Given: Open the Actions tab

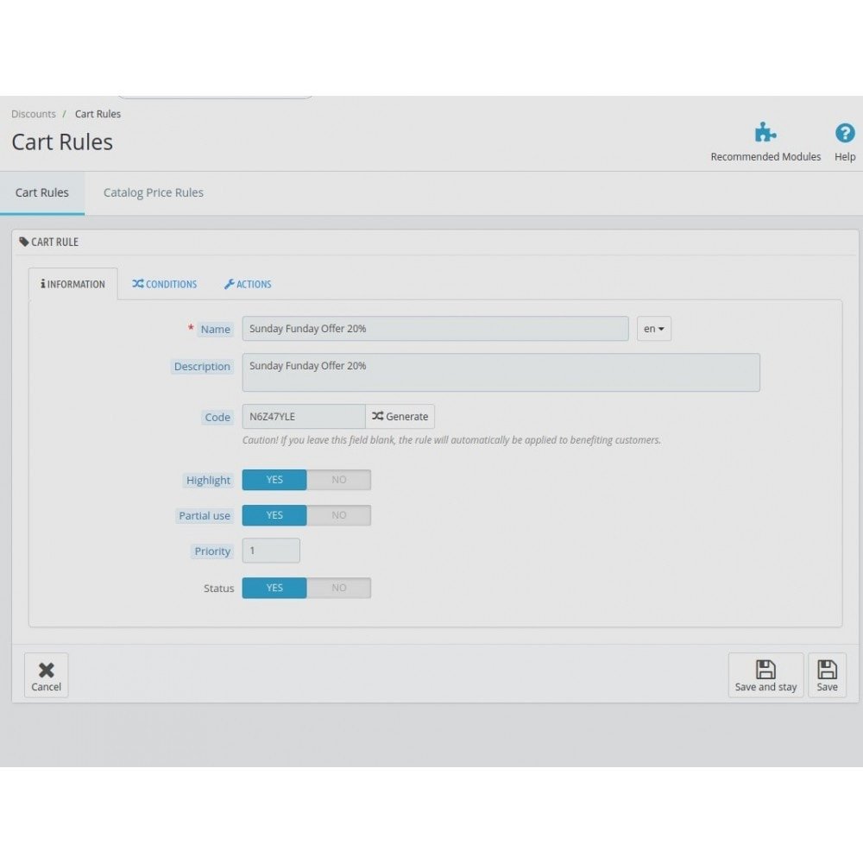Looking at the screenshot, I should [248, 284].
